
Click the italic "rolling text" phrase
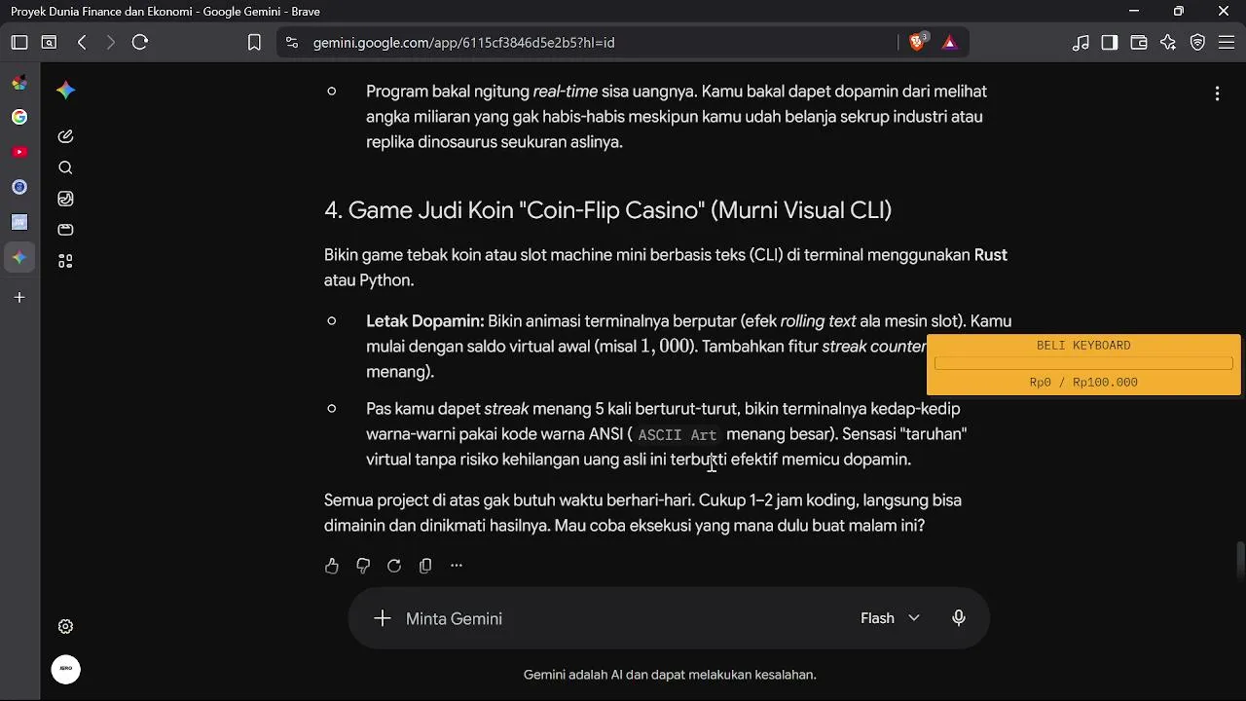click(818, 321)
